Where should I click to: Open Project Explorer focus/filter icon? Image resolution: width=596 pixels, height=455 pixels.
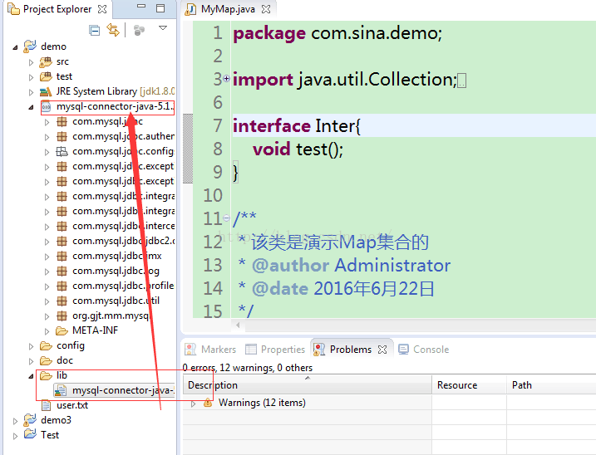[x=139, y=30]
